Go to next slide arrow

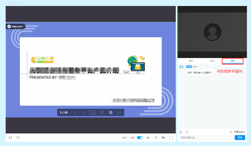pos(84,113)
